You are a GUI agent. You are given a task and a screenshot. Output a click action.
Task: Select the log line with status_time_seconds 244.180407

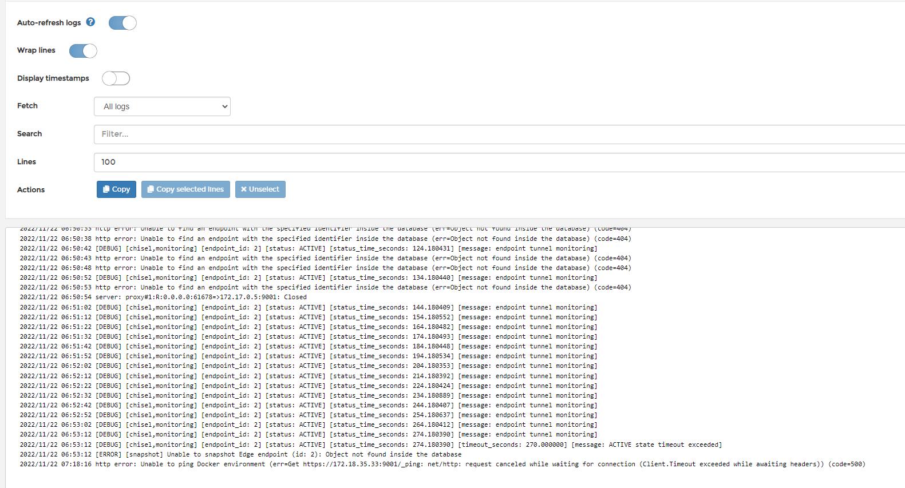(309, 405)
